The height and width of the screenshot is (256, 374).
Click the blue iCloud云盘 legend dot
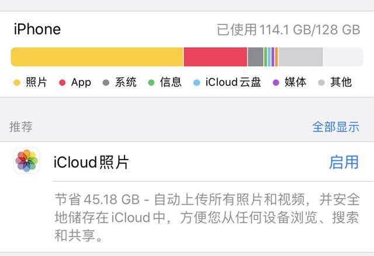coord(196,82)
